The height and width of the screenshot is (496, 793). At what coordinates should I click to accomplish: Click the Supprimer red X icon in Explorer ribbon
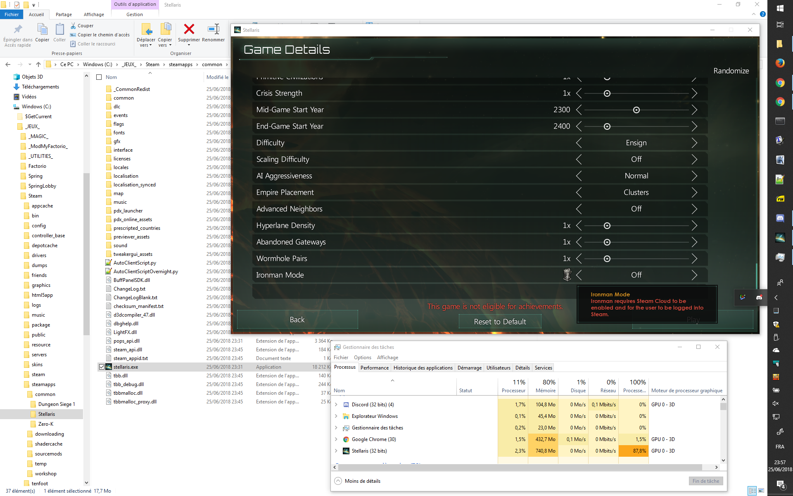click(x=189, y=29)
